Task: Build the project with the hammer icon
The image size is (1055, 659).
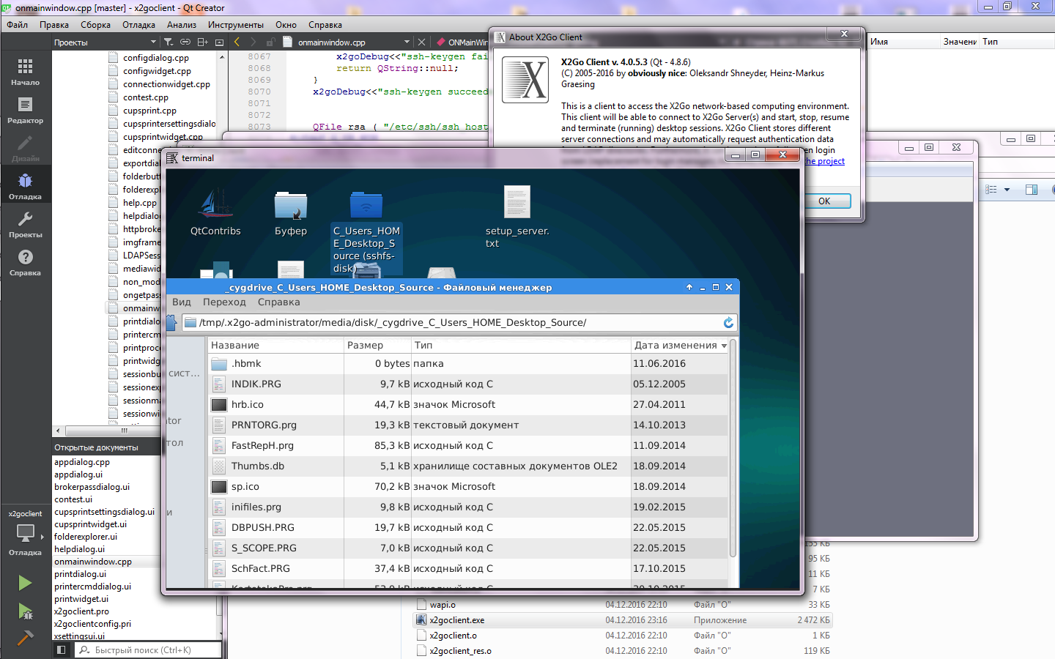Action: click(x=25, y=638)
